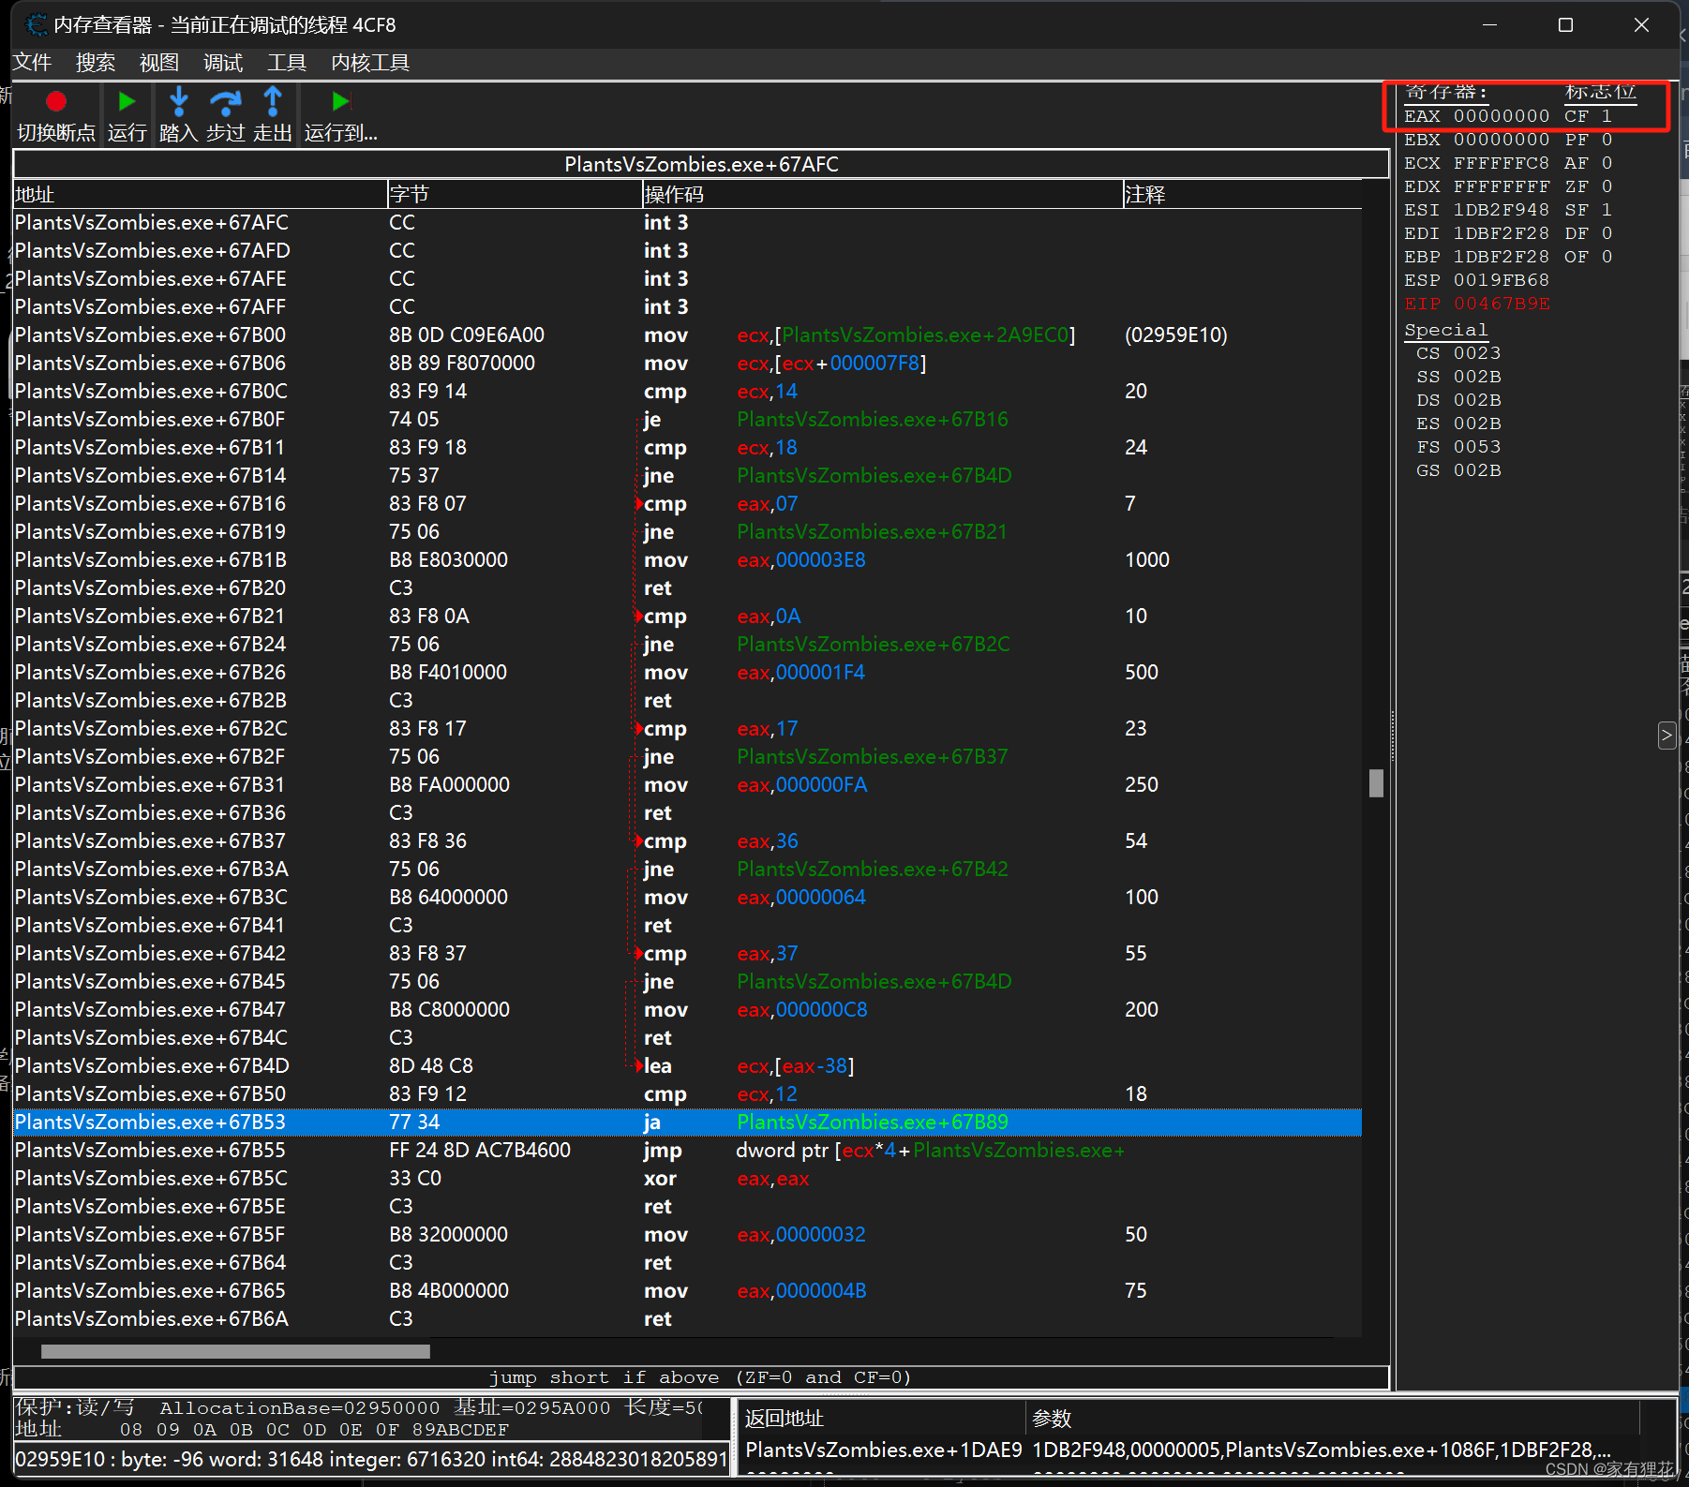The height and width of the screenshot is (1487, 1689).
Task: Click the cmp ecx,12 row
Action: click(687, 1093)
